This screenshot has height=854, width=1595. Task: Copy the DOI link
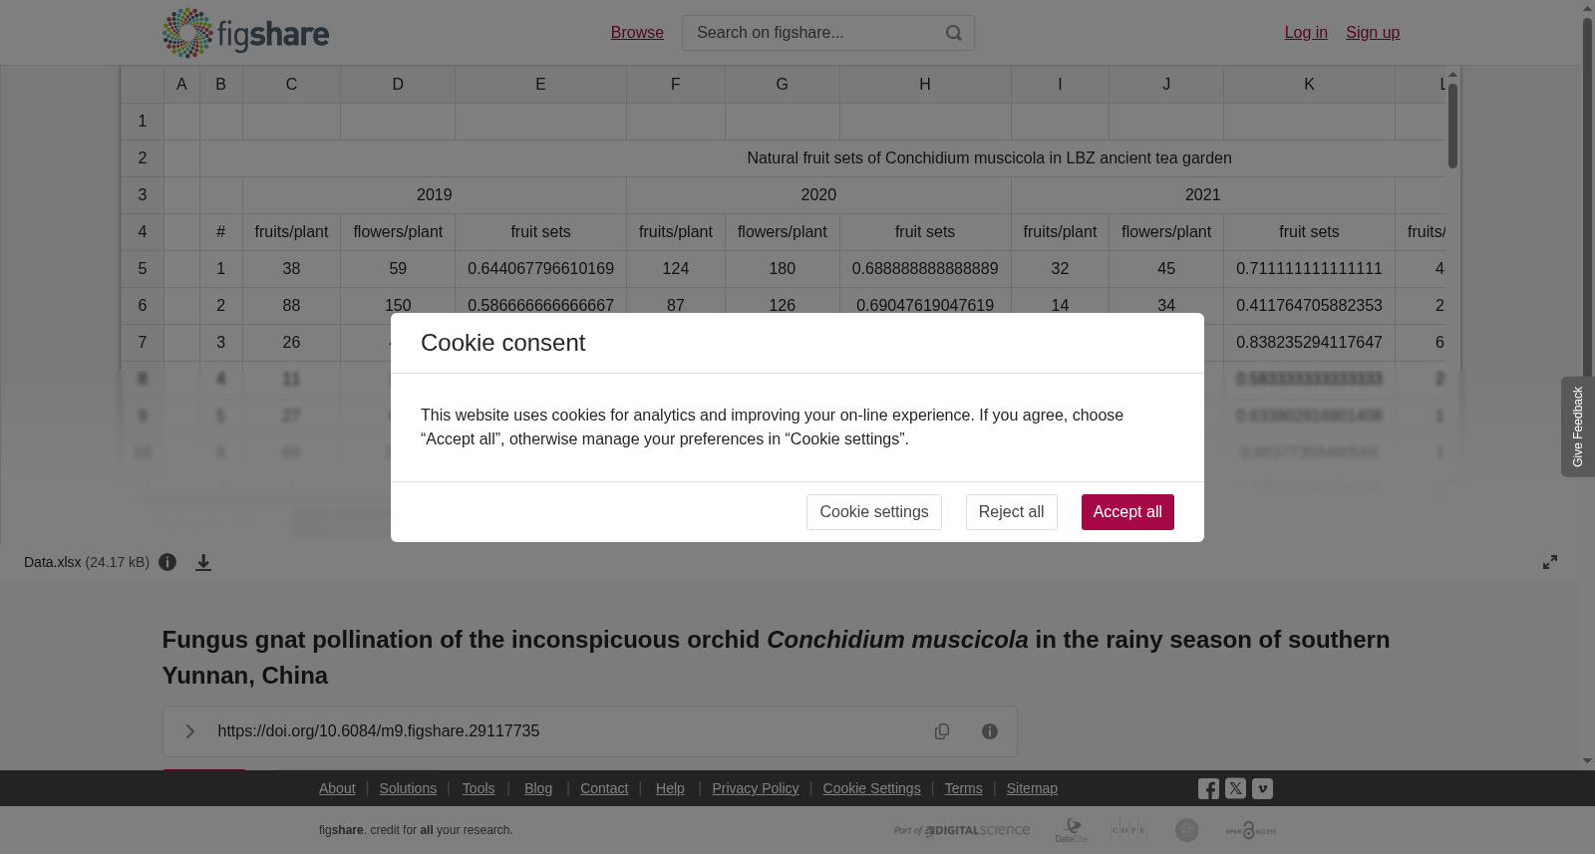pyautogui.click(x=942, y=731)
